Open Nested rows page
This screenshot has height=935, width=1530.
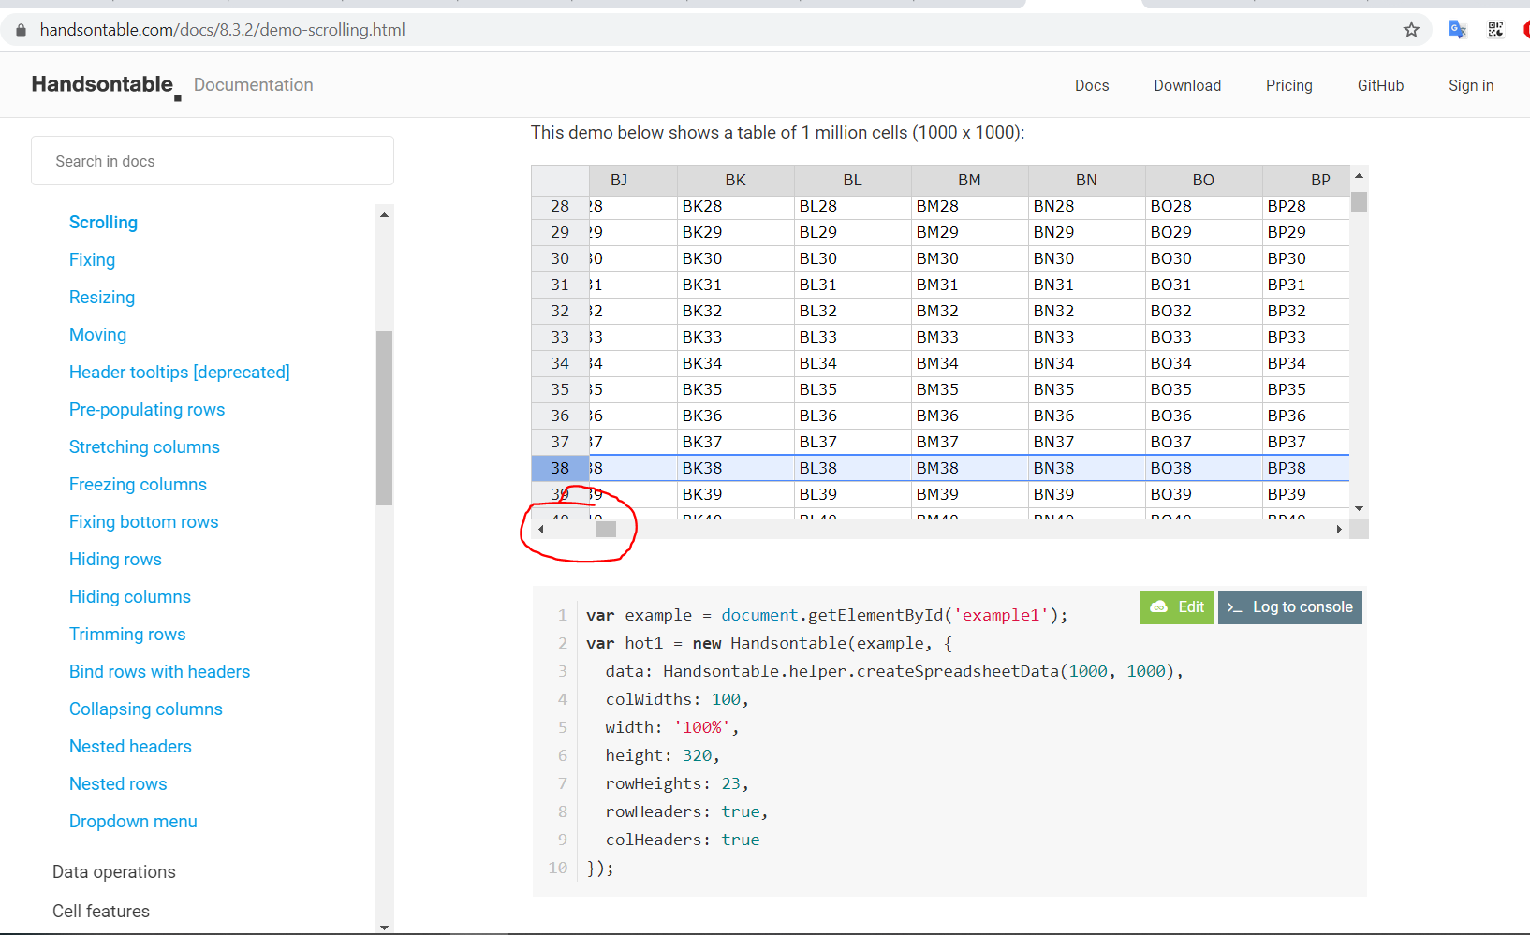coord(118,783)
